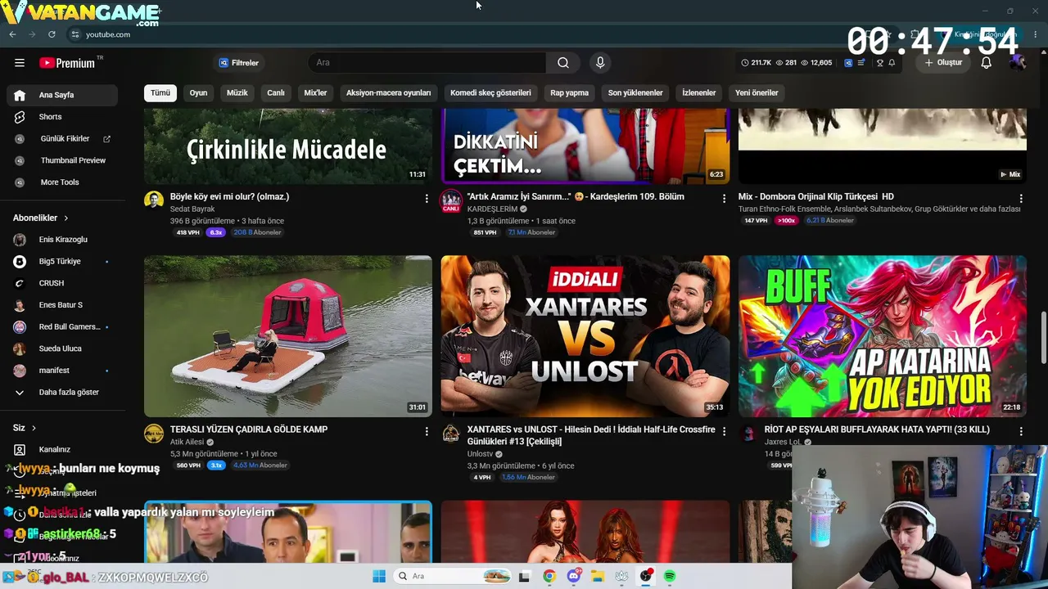Click the Oluştur create button
The height and width of the screenshot is (589, 1048).
(x=943, y=62)
